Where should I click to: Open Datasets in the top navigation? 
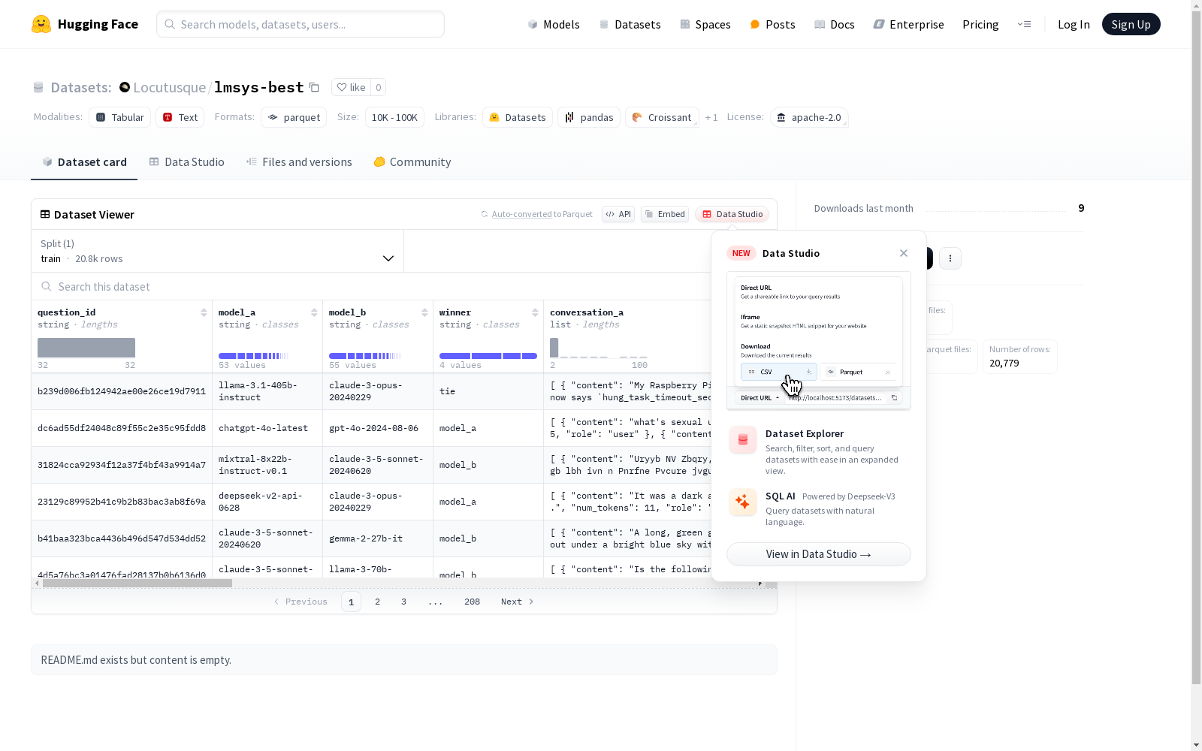coord(630,24)
